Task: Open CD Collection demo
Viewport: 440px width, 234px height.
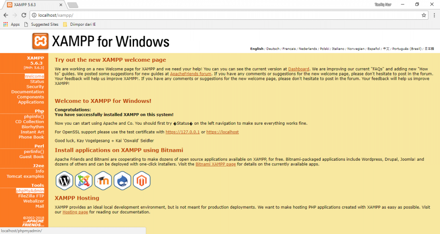Action: pyautogui.click(x=30, y=121)
